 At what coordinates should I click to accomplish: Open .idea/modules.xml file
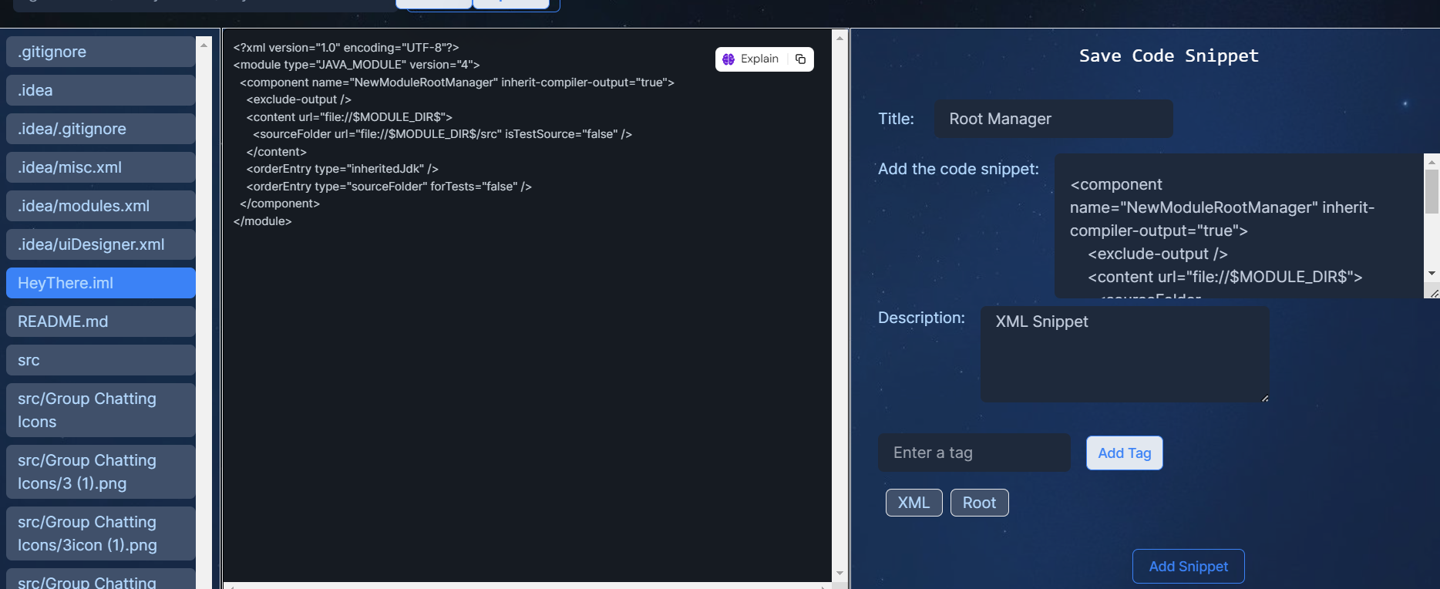pyautogui.click(x=100, y=206)
